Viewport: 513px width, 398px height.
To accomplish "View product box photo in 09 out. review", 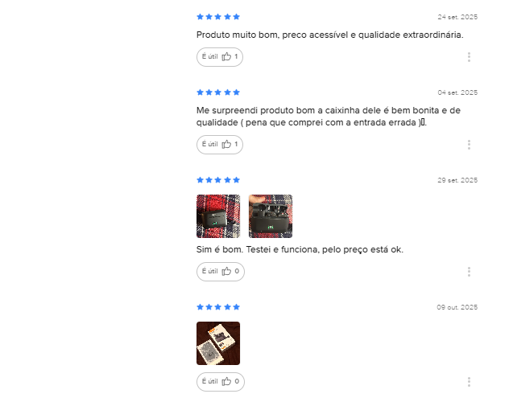I will (218, 343).
